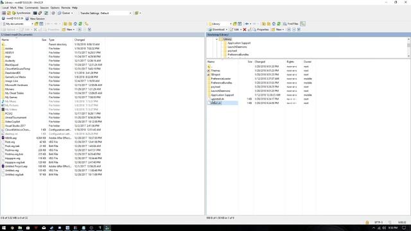Viewport: 411px width, 231px height.
Task: Go to local home directory icon
Action: click(75, 24)
